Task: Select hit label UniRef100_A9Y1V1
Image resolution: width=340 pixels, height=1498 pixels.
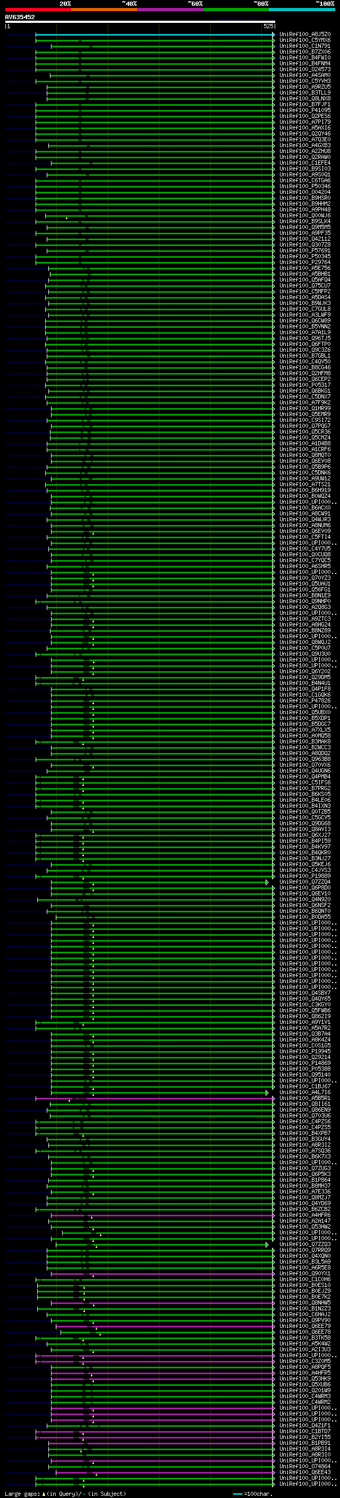Action: tap(305, 1022)
